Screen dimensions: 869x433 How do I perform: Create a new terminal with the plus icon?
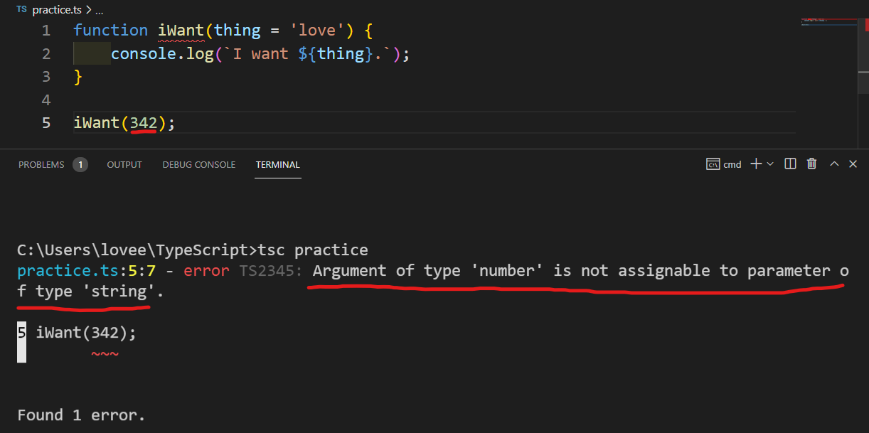[755, 164]
